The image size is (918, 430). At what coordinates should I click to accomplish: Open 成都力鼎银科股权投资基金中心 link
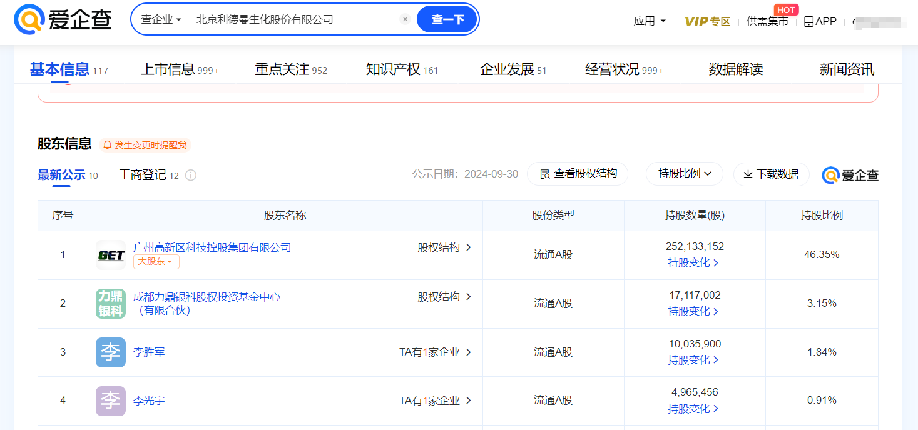tap(207, 304)
